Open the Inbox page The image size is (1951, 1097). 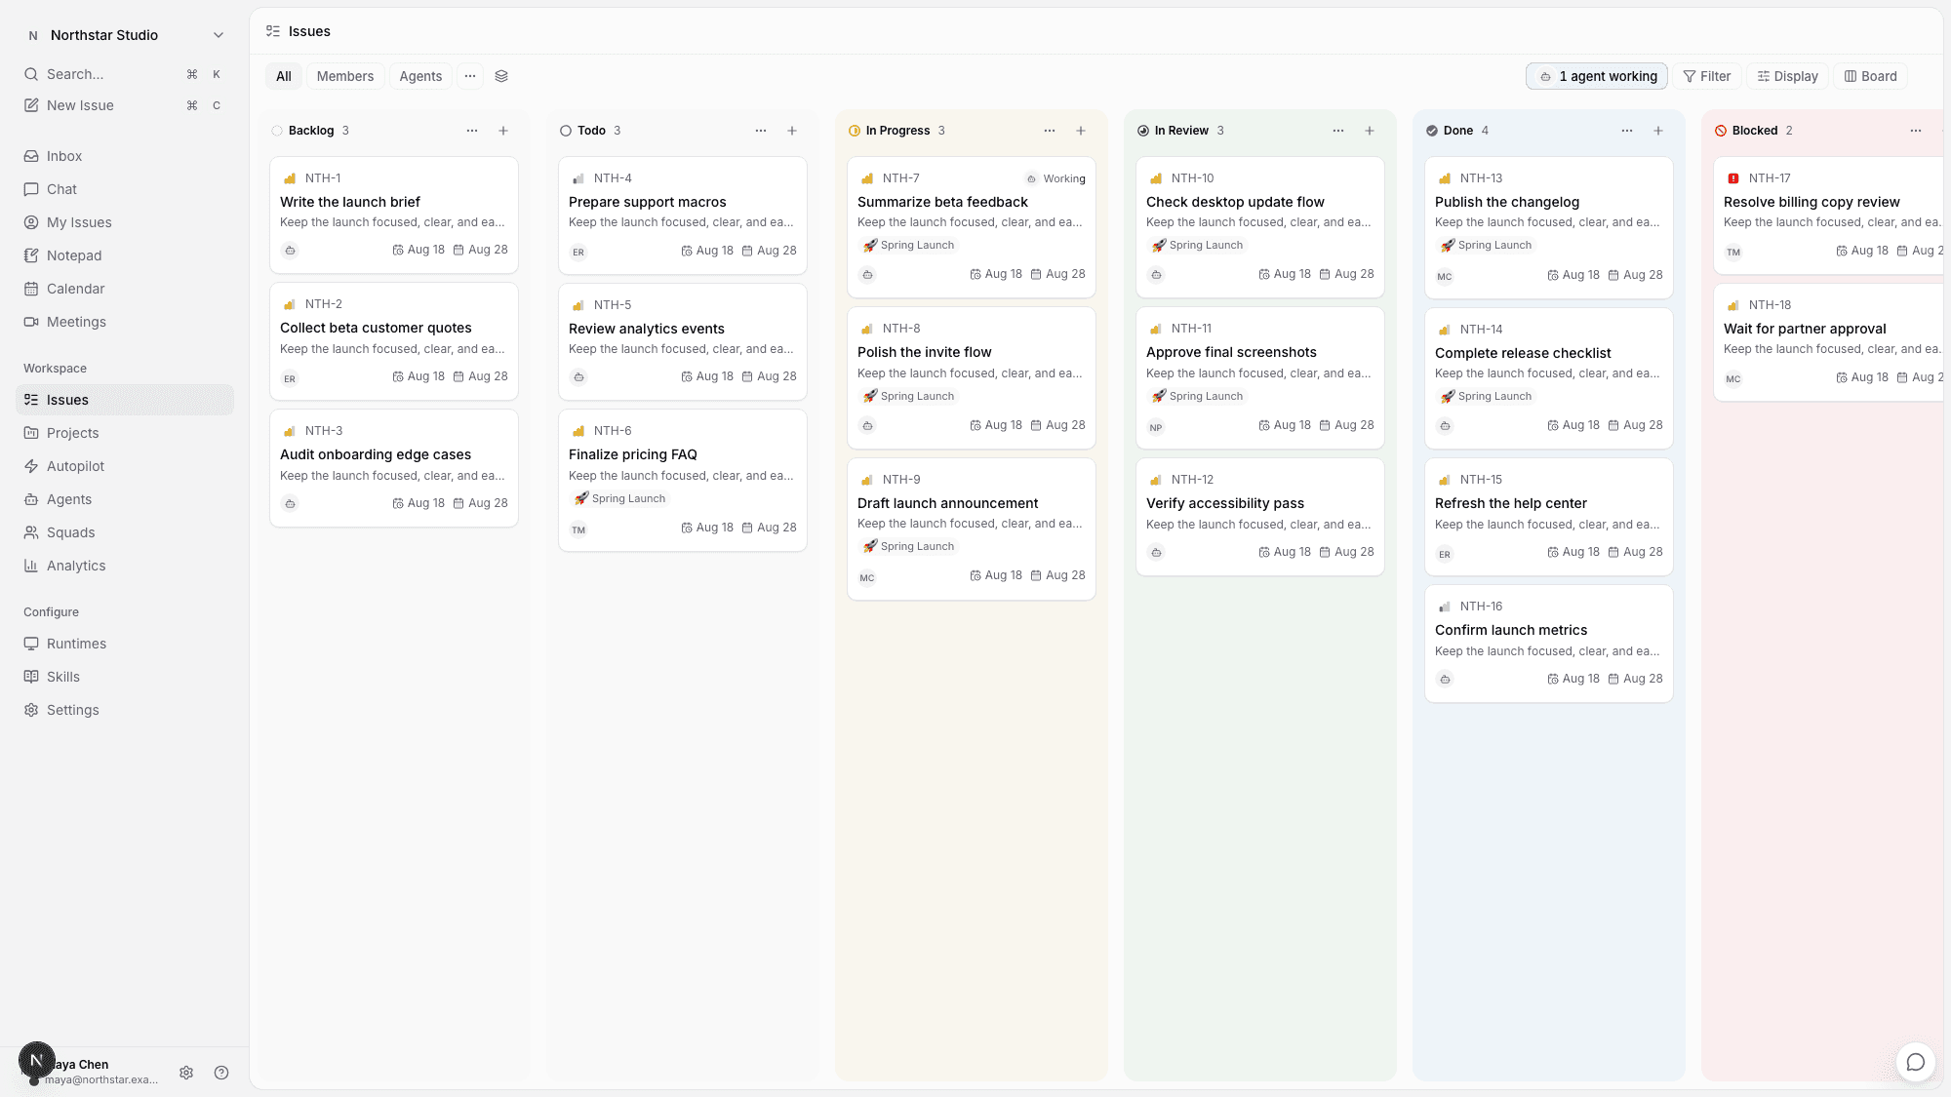(x=125, y=156)
